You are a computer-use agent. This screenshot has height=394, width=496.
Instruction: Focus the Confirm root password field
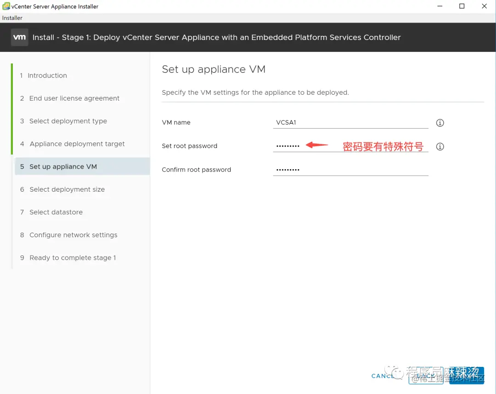point(350,170)
